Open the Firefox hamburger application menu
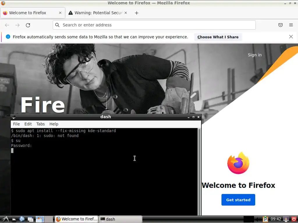The image size is (298, 223). click(291, 25)
